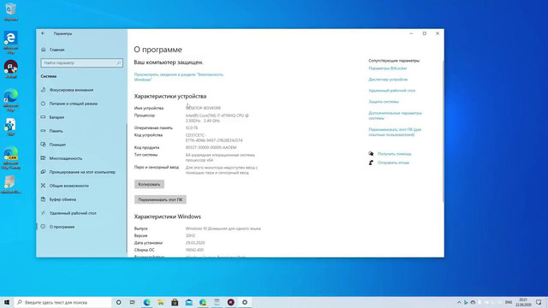
Task: Open Параметры BitLocker link
Action: coord(388,68)
